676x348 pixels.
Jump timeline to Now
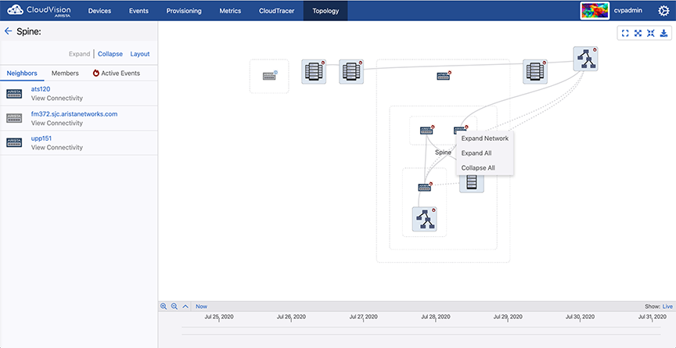coord(201,307)
